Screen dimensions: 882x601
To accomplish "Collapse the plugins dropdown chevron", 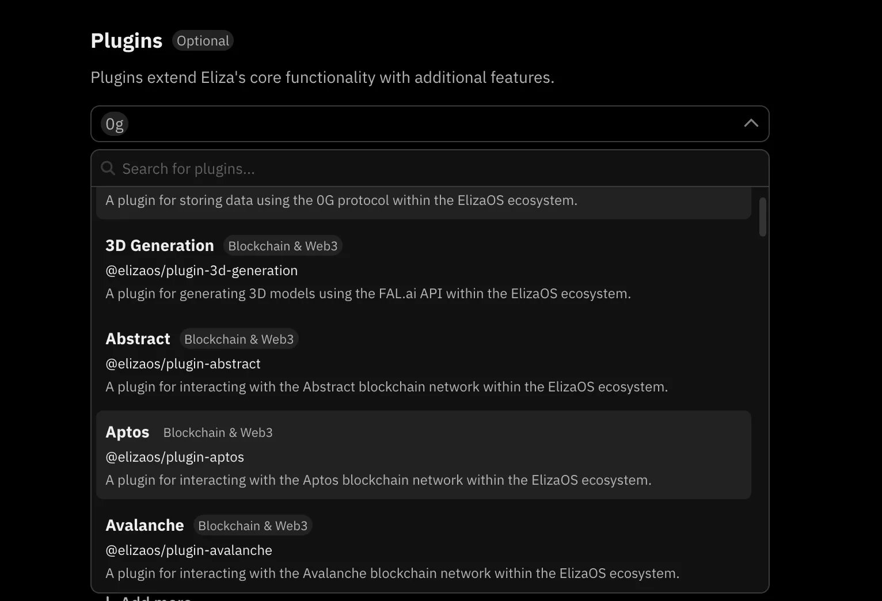I will (751, 123).
